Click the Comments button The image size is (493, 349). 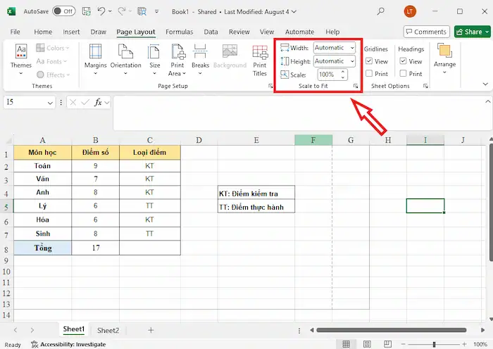(426, 32)
